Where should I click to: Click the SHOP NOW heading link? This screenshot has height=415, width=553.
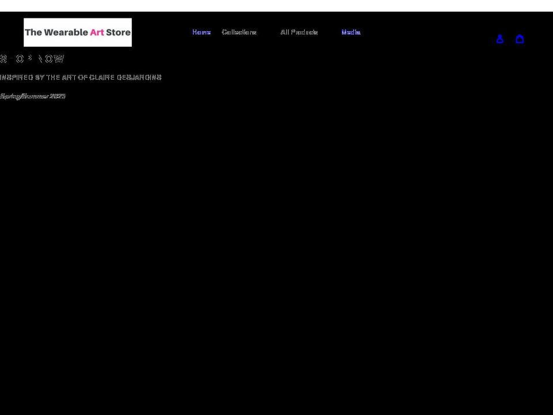click(32, 58)
